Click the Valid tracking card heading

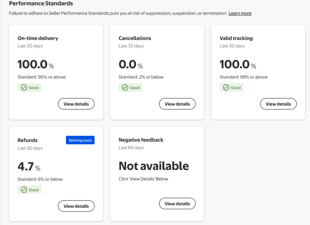(x=236, y=38)
